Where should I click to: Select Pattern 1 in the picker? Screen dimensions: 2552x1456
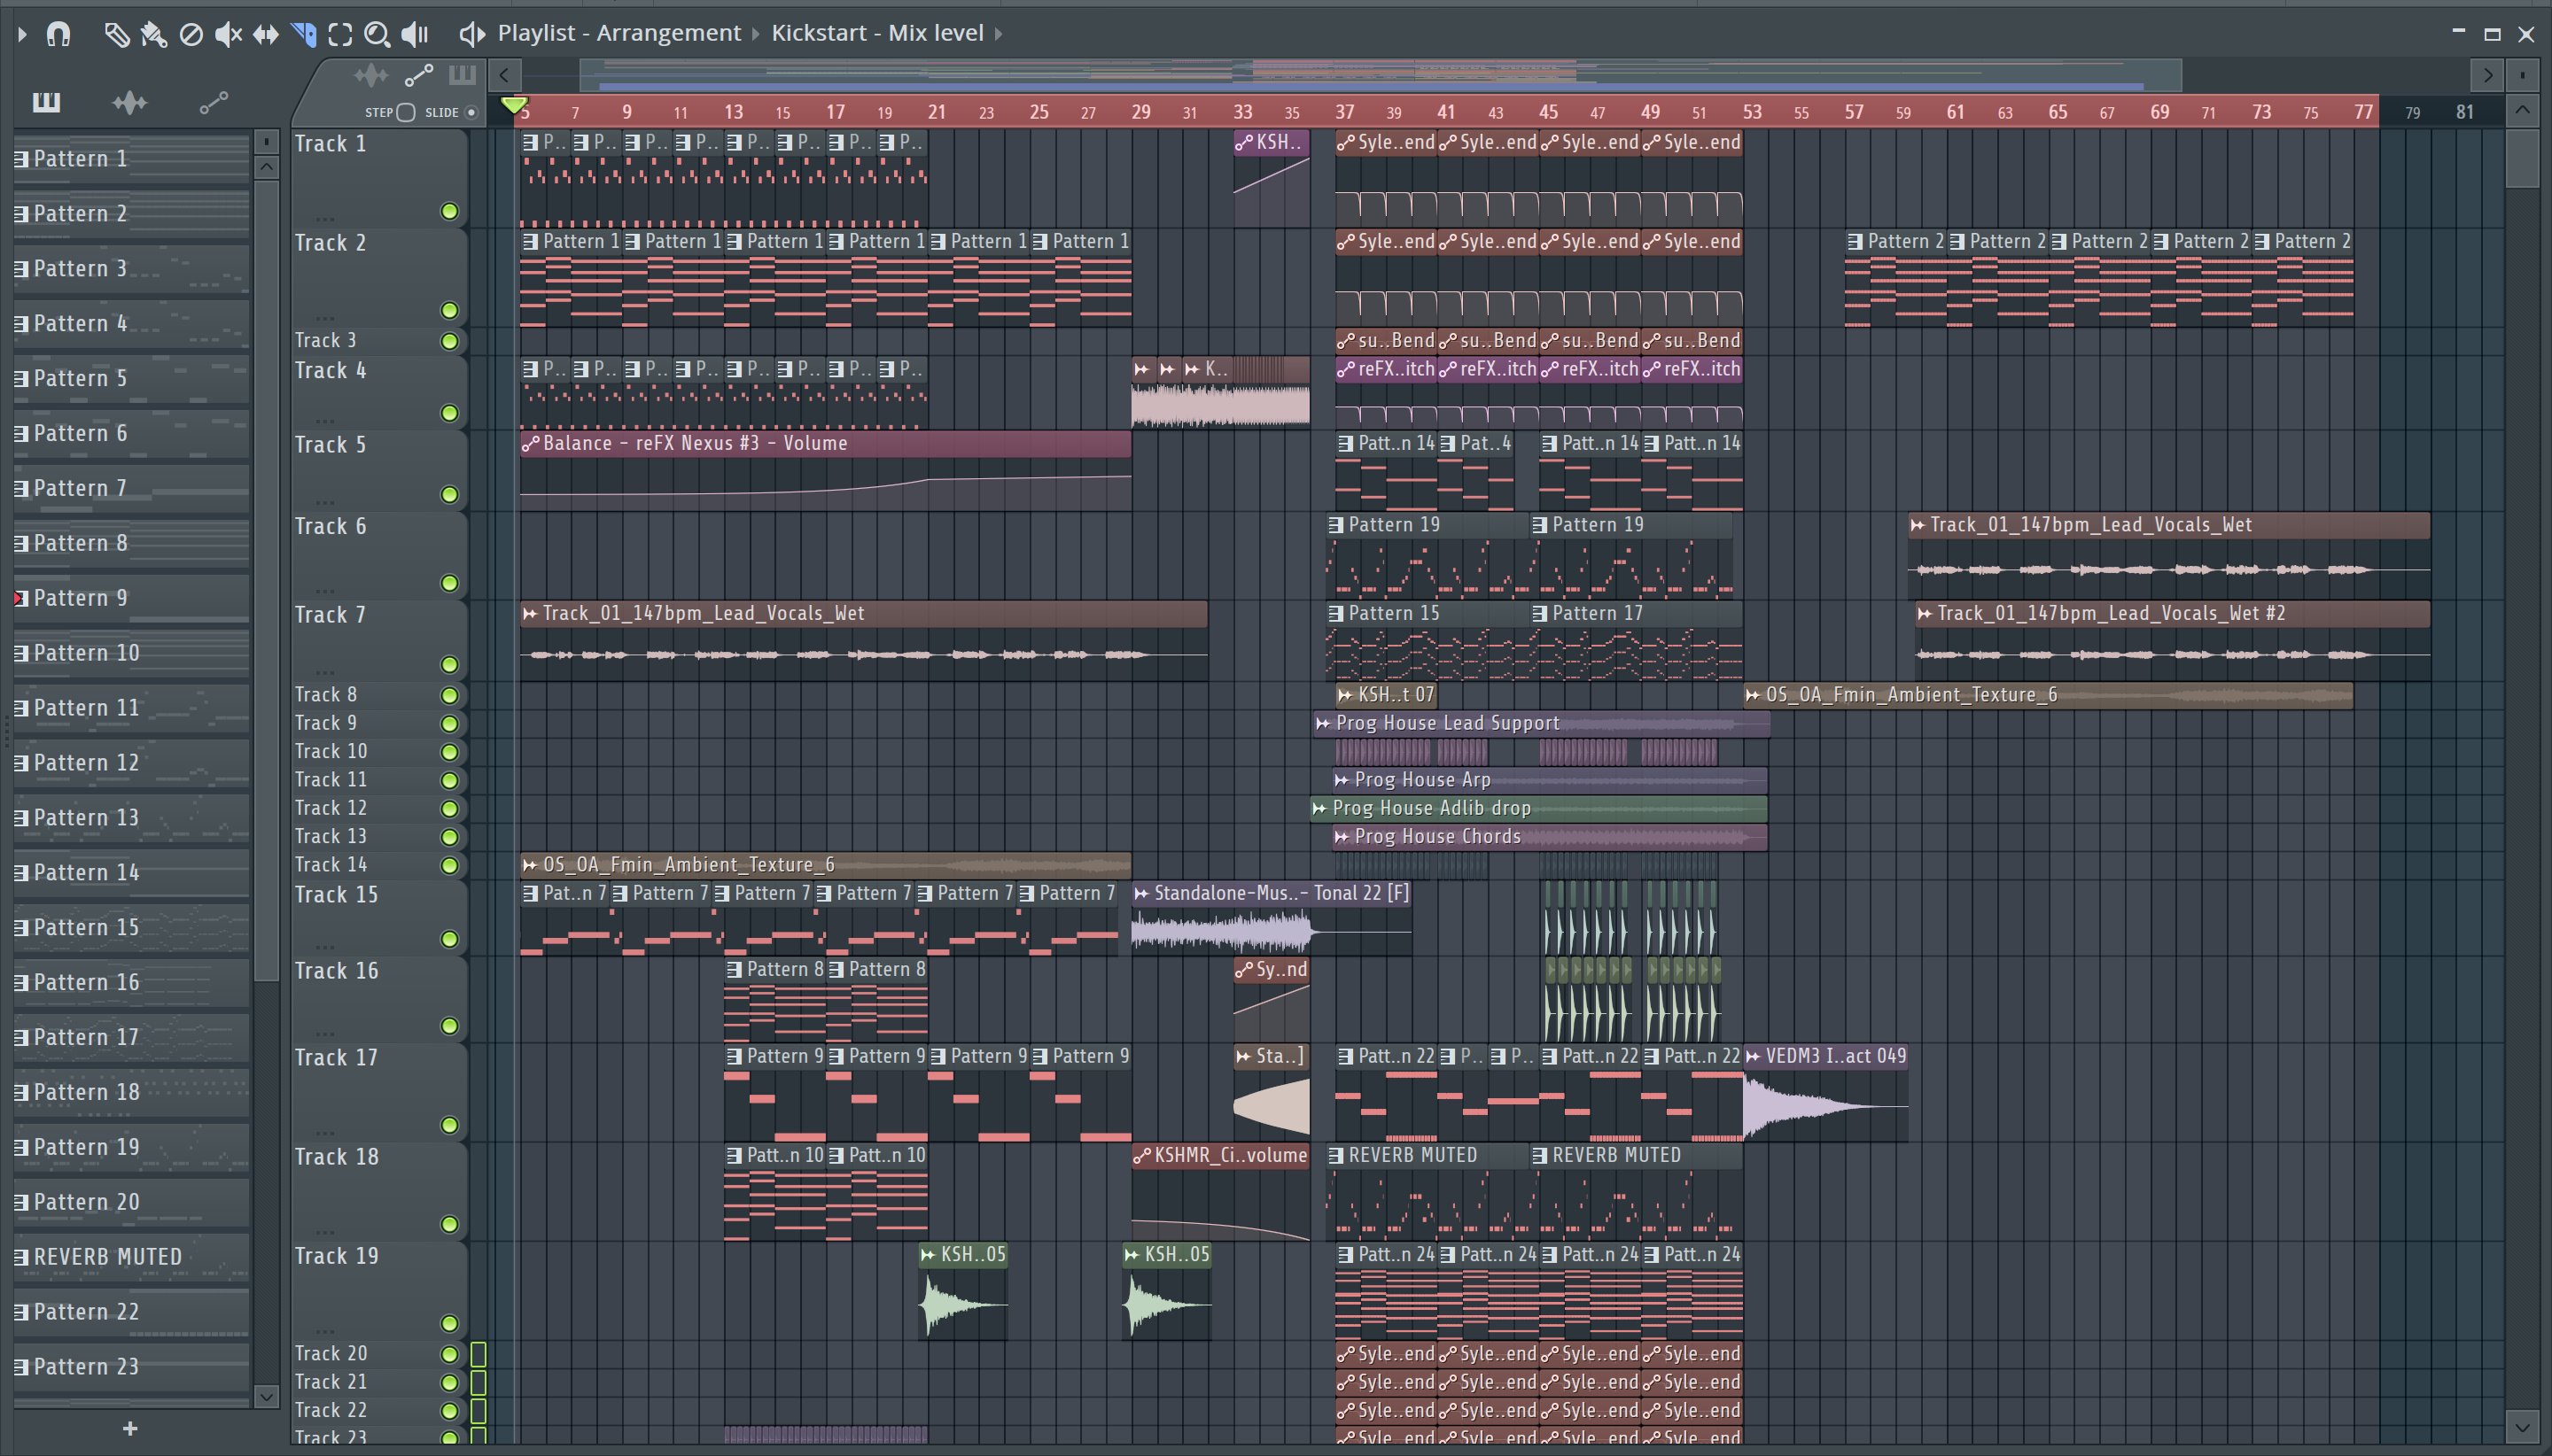(131, 158)
